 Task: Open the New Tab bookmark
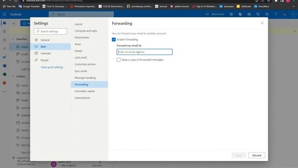click(x=9, y=6)
